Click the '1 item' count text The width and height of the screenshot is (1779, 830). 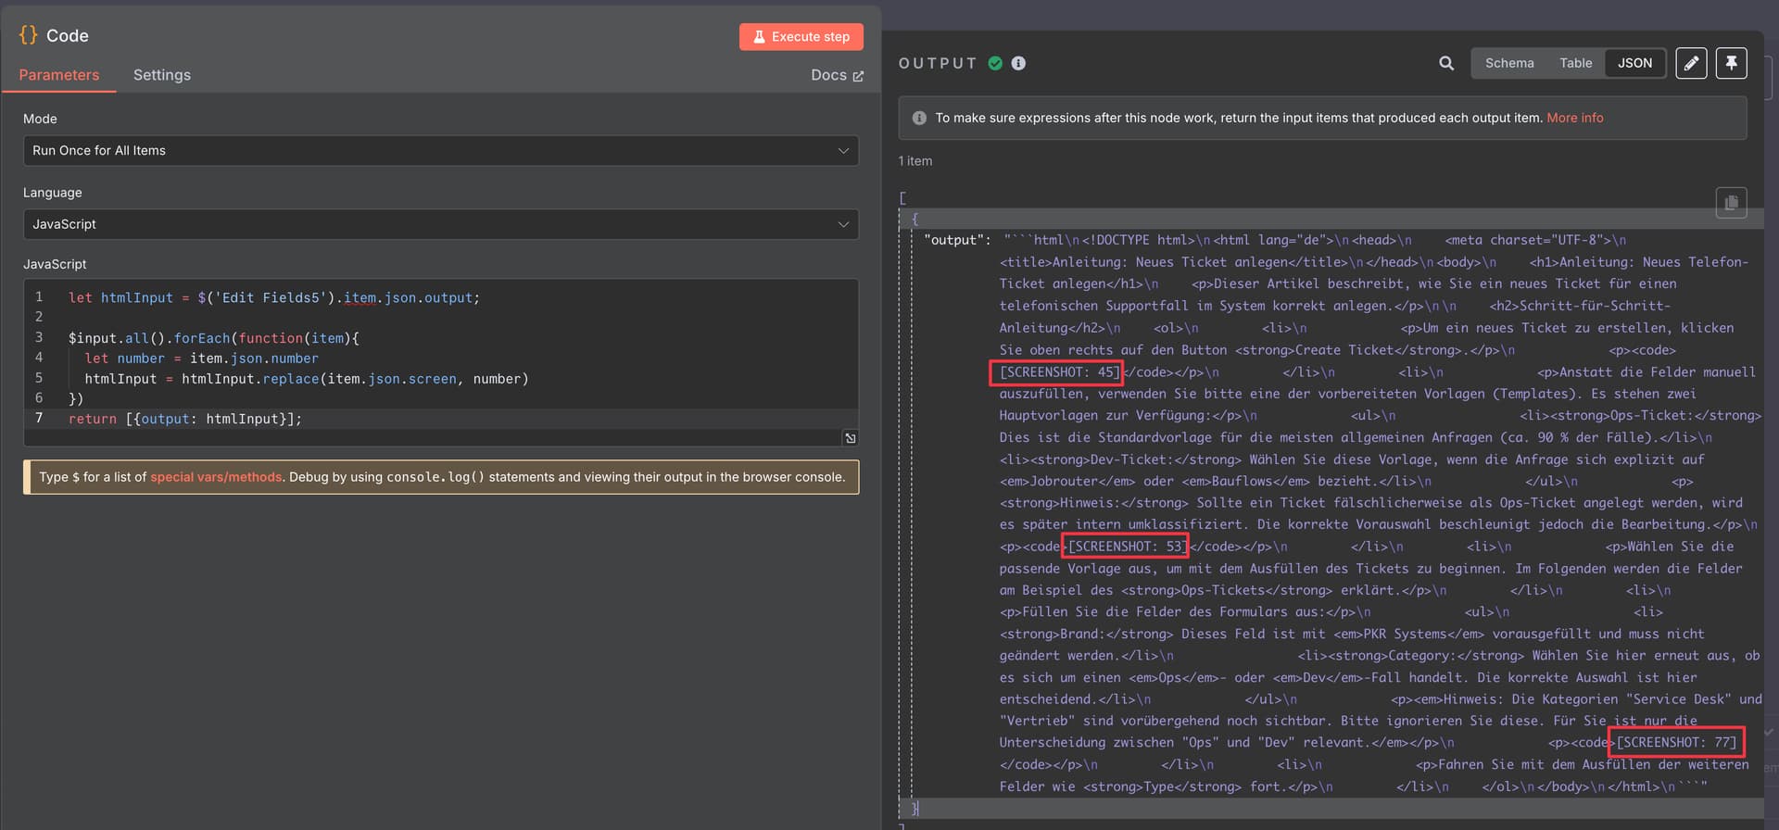coord(915,161)
